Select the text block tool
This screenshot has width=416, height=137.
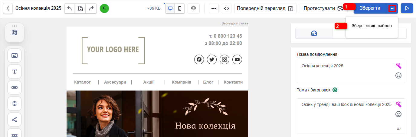15,72
